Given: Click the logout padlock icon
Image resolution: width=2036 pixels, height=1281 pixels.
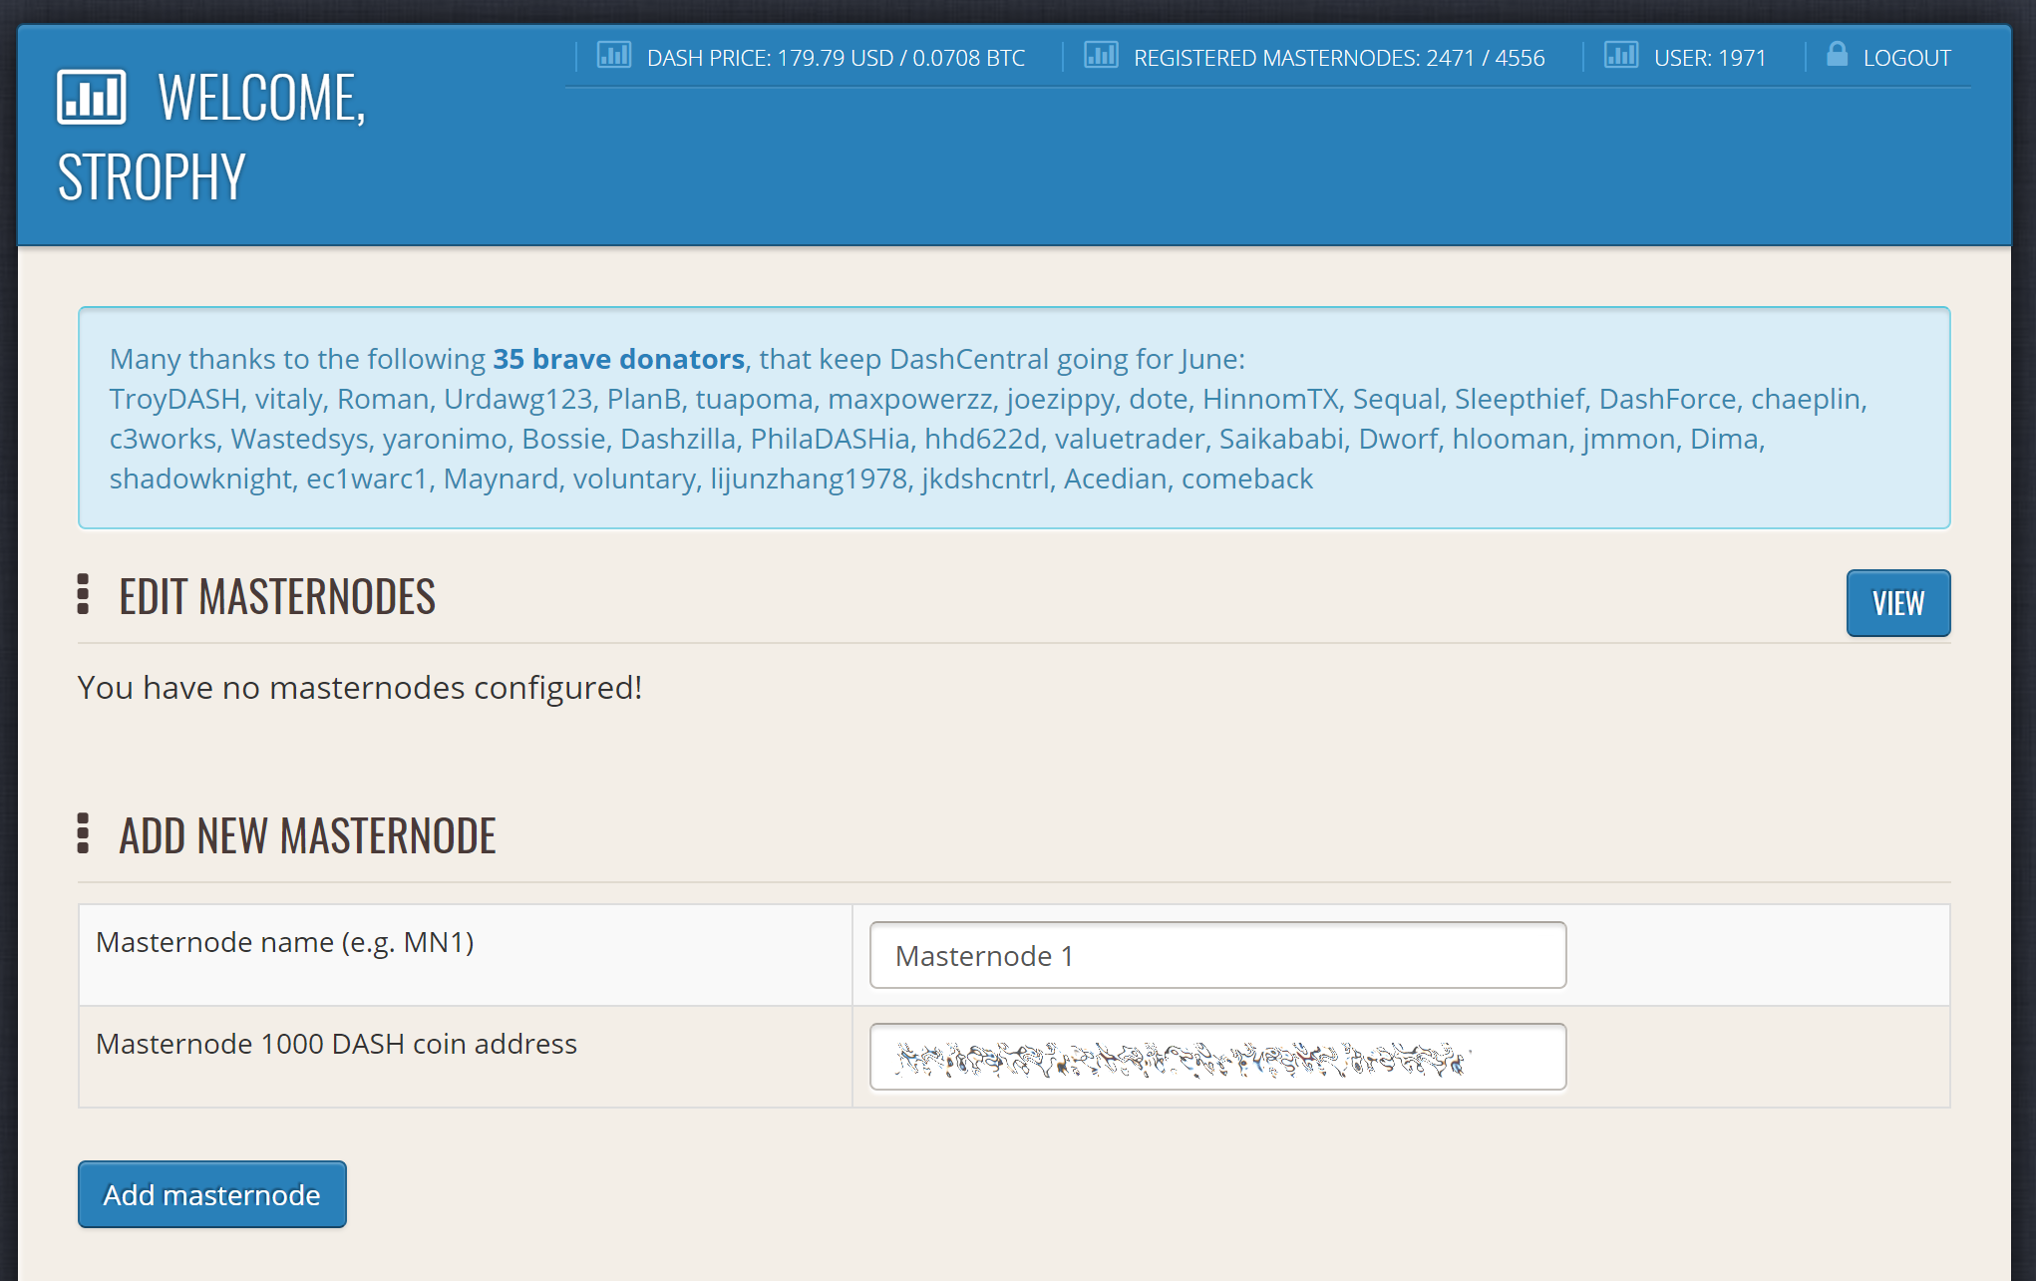Looking at the screenshot, I should tap(1837, 54).
